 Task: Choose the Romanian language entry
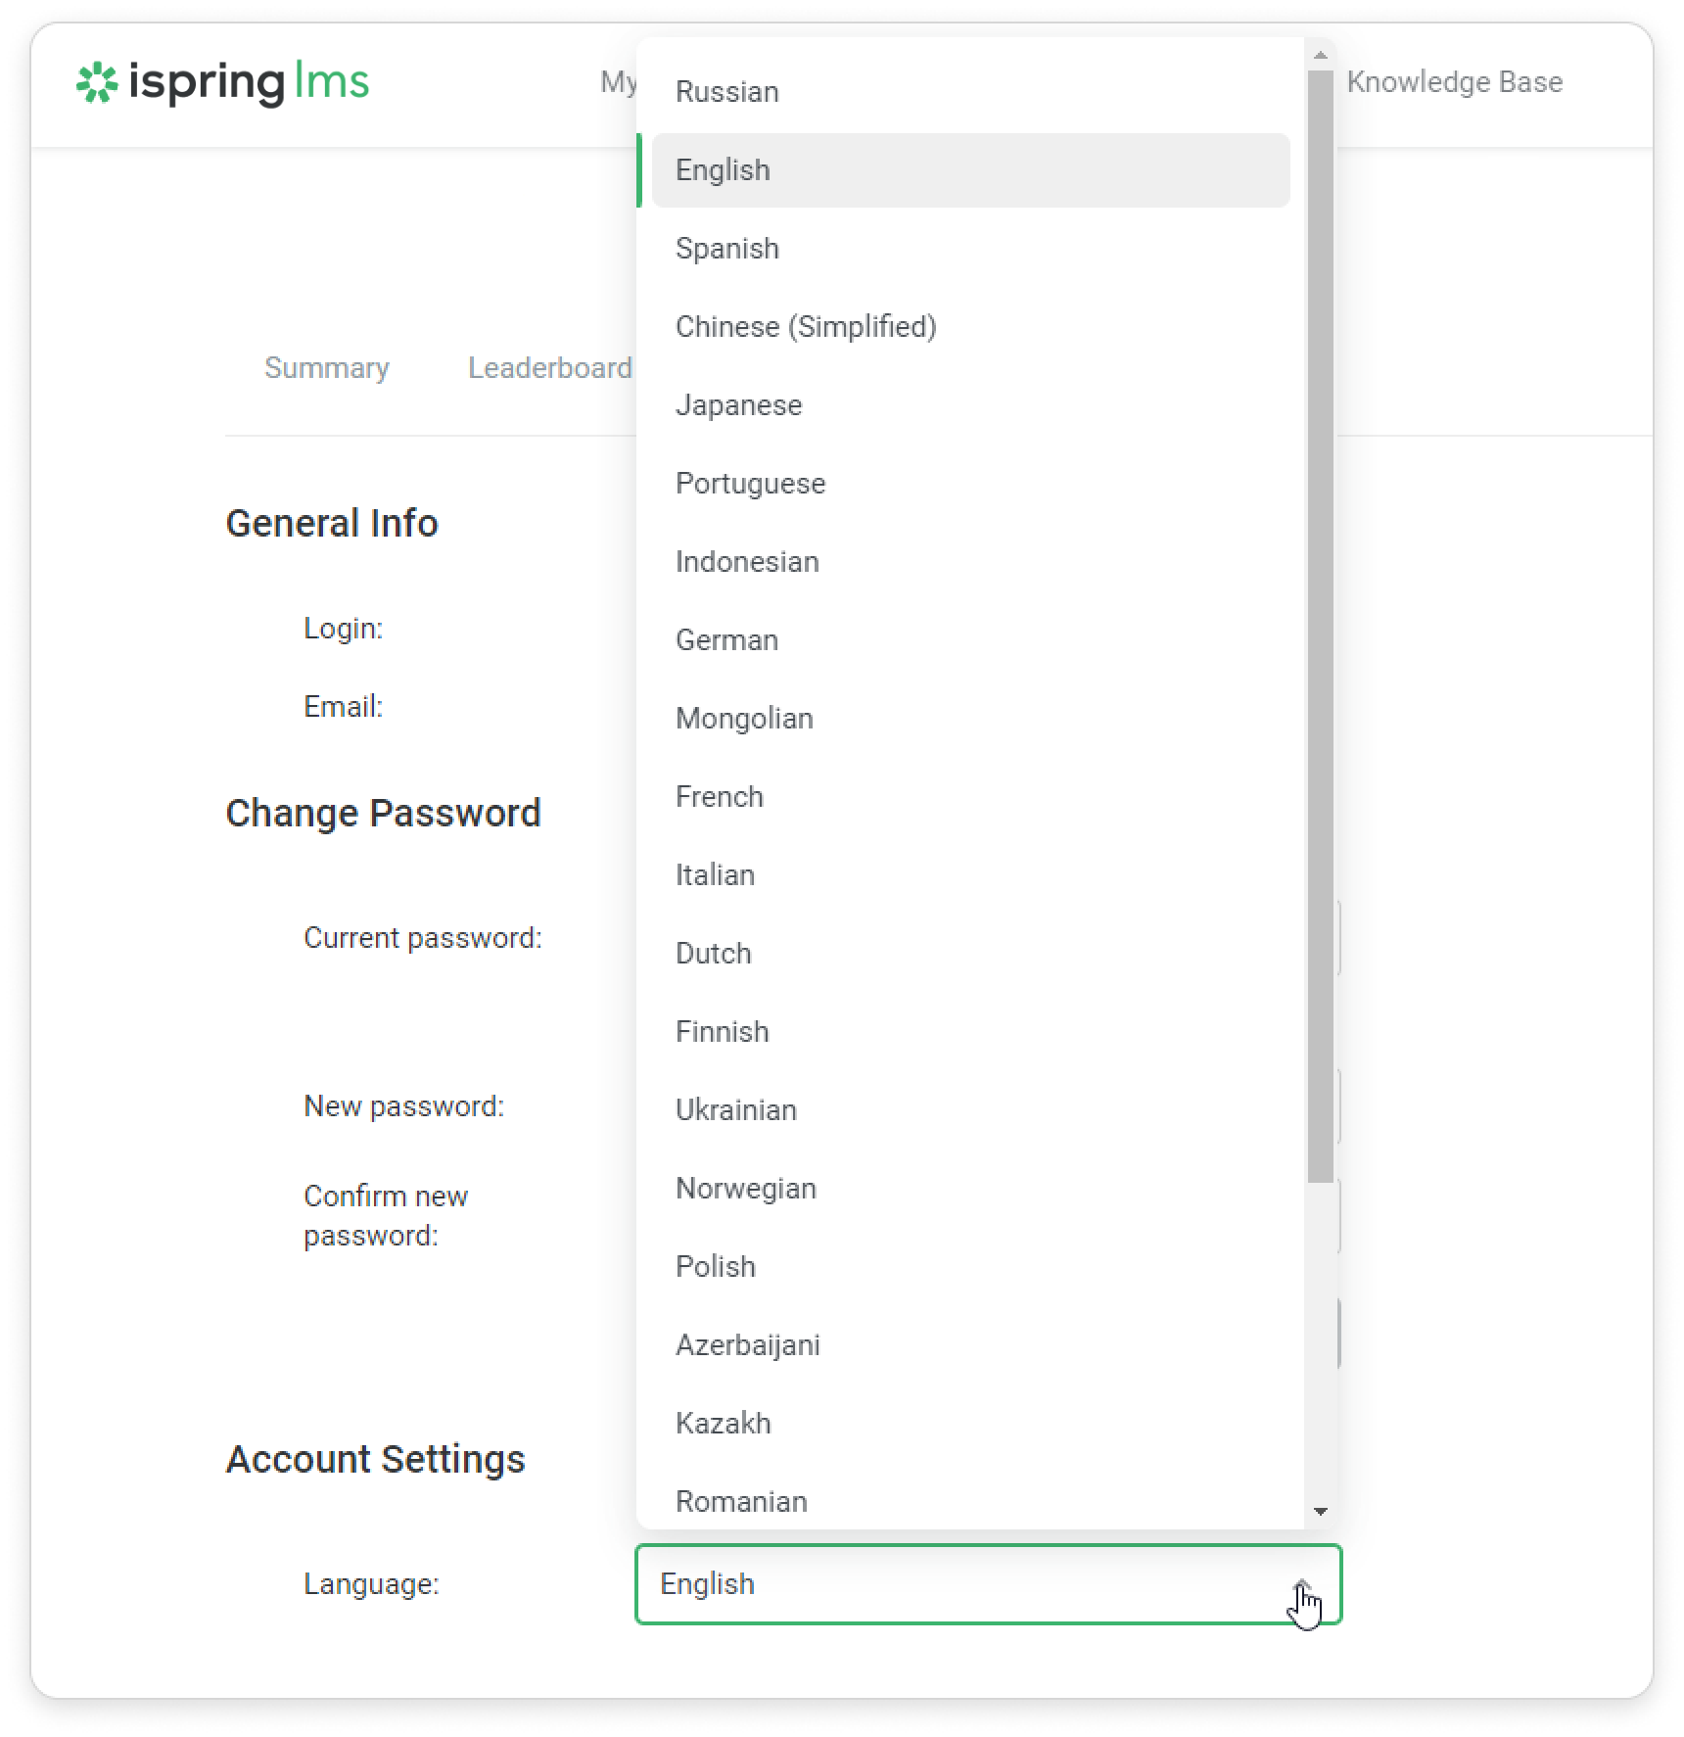(x=741, y=1501)
